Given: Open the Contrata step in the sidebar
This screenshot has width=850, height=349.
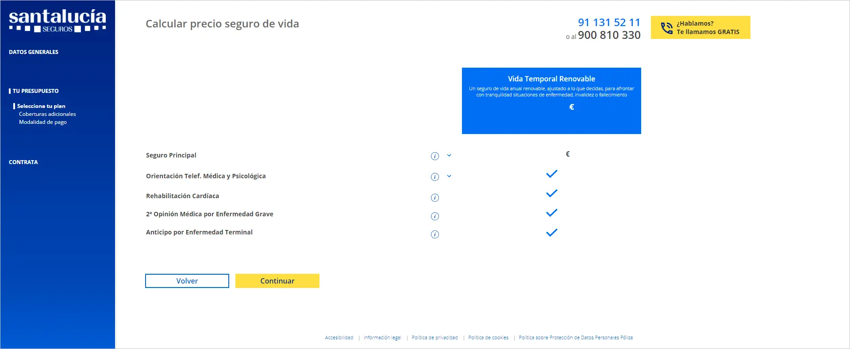Looking at the screenshot, I should pyautogui.click(x=23, y=162).
